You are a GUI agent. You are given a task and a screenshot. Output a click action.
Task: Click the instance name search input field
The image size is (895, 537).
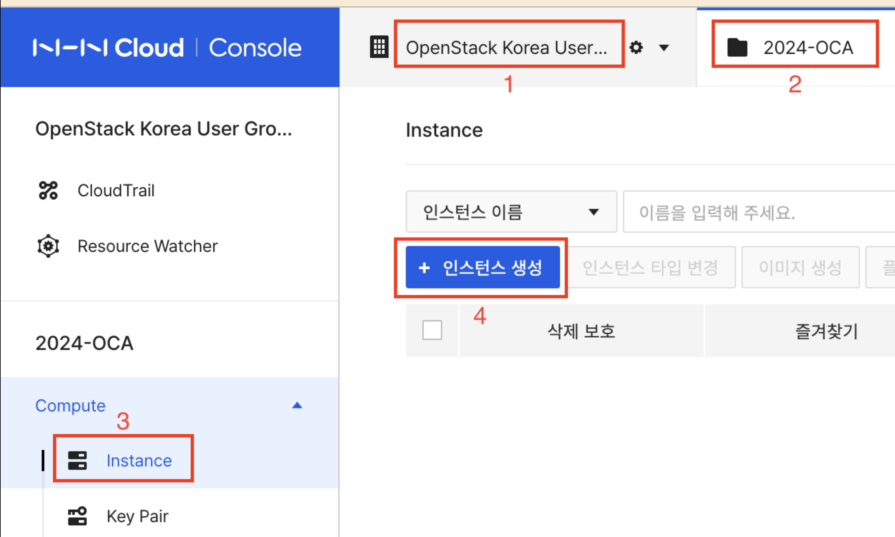(x=760, y=212)
